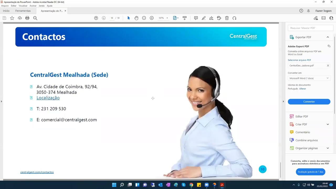The height and width of the screenshot is (189, 336).
Task: Star the document as favorite
Action: 12,18
